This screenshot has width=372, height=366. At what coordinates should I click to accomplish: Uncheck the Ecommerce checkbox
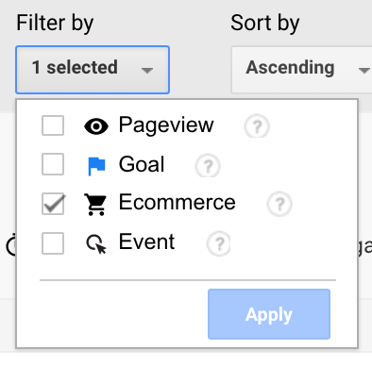[x=53, y=204]
